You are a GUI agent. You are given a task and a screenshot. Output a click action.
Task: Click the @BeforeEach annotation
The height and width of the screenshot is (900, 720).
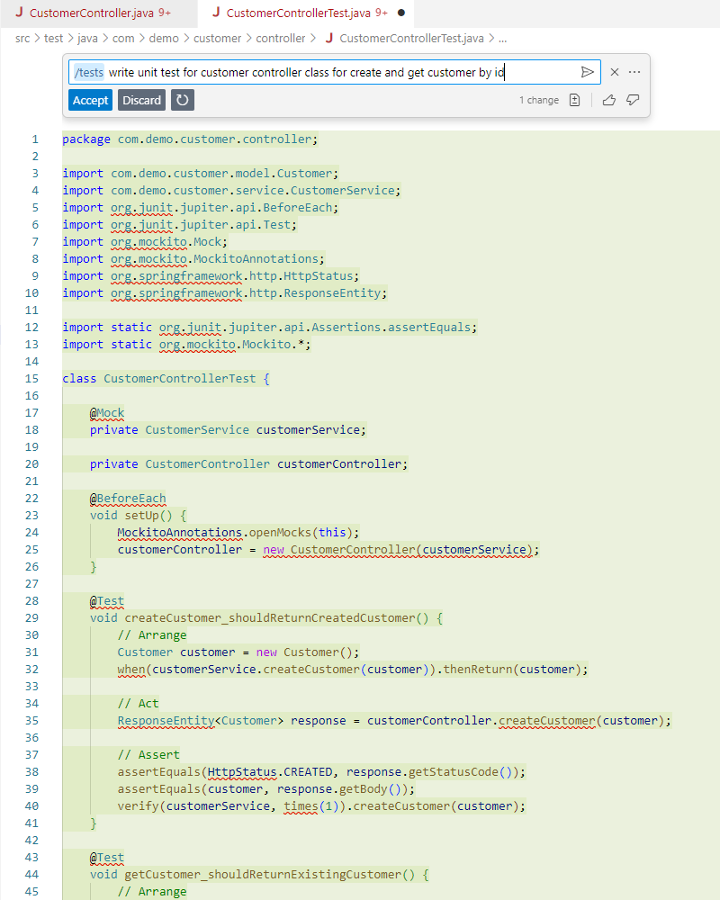pyautogui.click(x=128, y=499)
